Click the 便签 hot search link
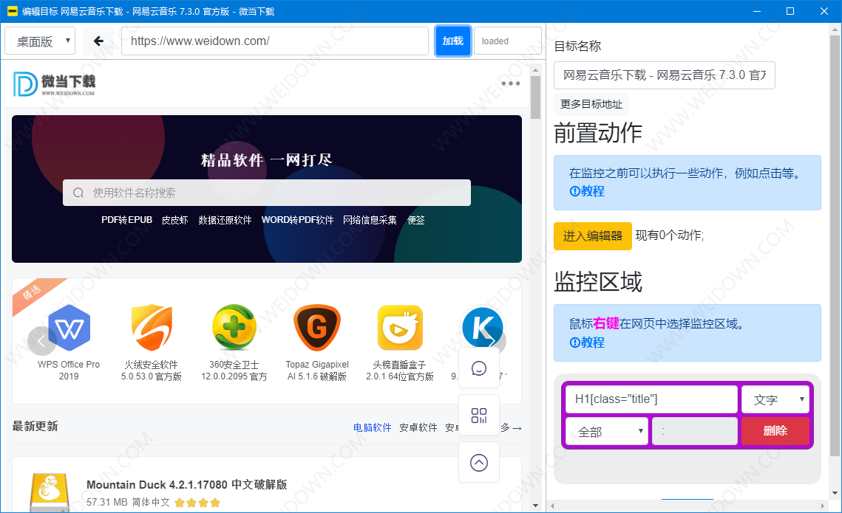The image size is (842, 513). pyautogui.click(x=416, y=220)
